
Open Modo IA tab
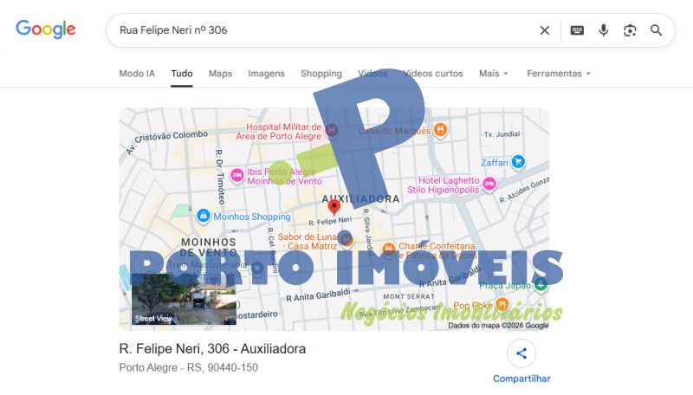[137, 74]
